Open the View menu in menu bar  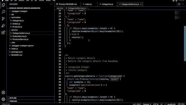(28, 1)
